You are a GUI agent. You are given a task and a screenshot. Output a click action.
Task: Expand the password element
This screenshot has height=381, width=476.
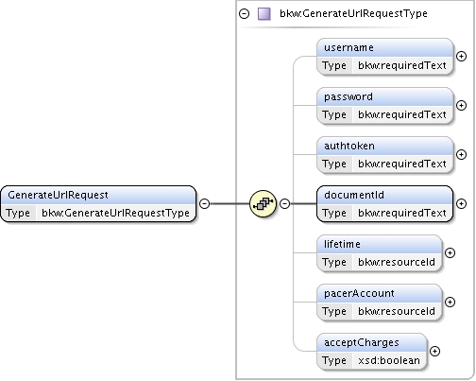click(461, 105)
